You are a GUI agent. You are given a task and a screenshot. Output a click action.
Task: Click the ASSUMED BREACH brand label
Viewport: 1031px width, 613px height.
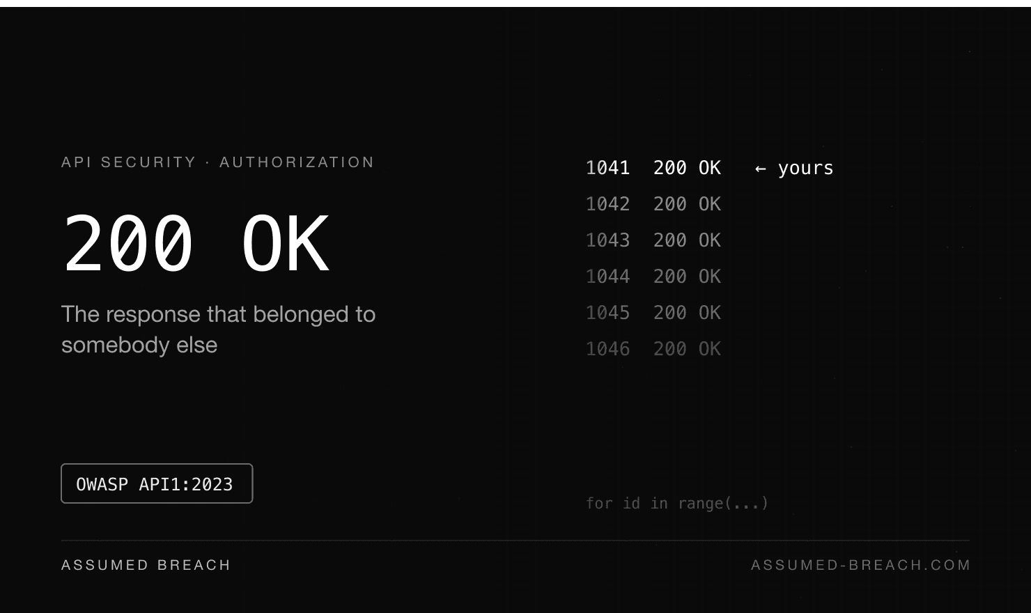point(146,565)
